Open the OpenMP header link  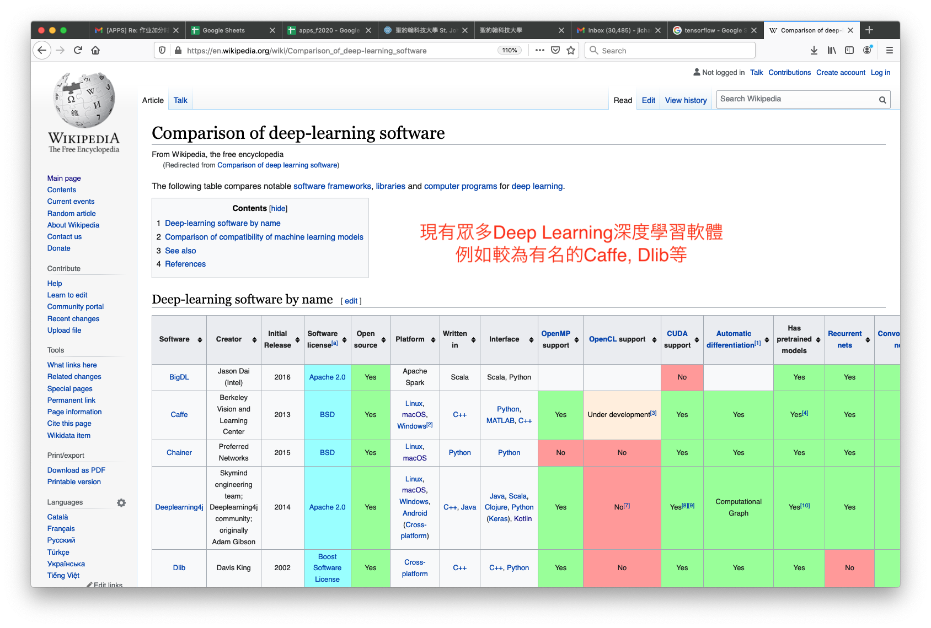click(555, 334)
